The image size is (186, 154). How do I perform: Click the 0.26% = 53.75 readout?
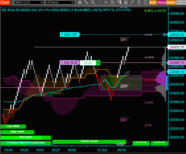155,11
